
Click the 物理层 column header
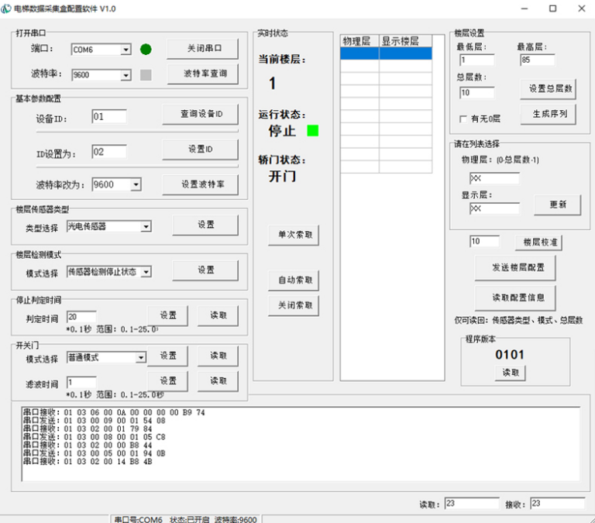359,41
